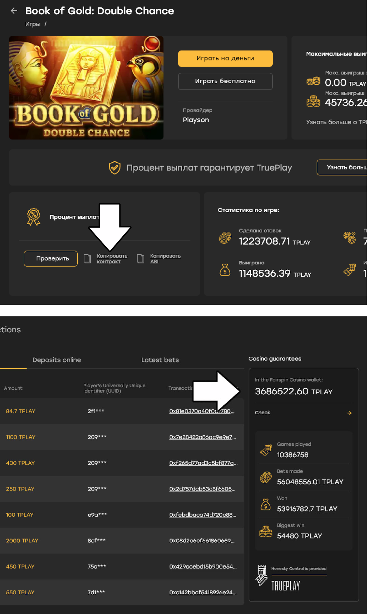The width and height of the screenshot is (367, 614).
Task: Open transaction link 0x81e0370a40f0
Action: click(202, 411)
